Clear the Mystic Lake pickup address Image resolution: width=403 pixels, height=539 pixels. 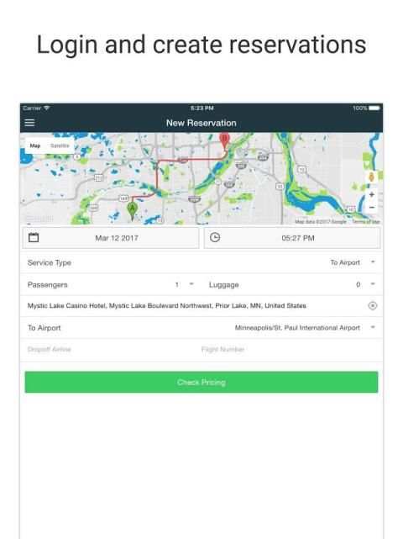click(x=373, y=305)
